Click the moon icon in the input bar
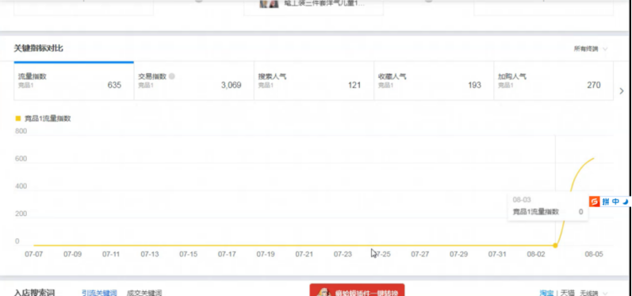The height and width of the screenshot is (296, 632). point(625,202)
